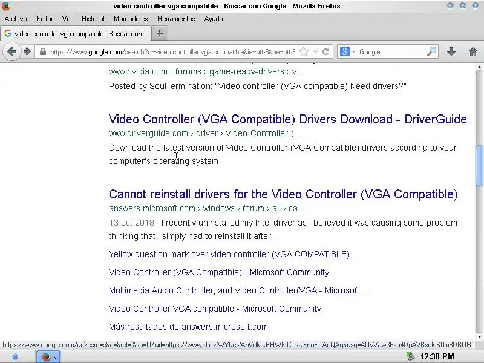Open Multimedia Audio Controller, and Video Controller link
The width and height of the screenshot is (484, 363).
(238, 290)
